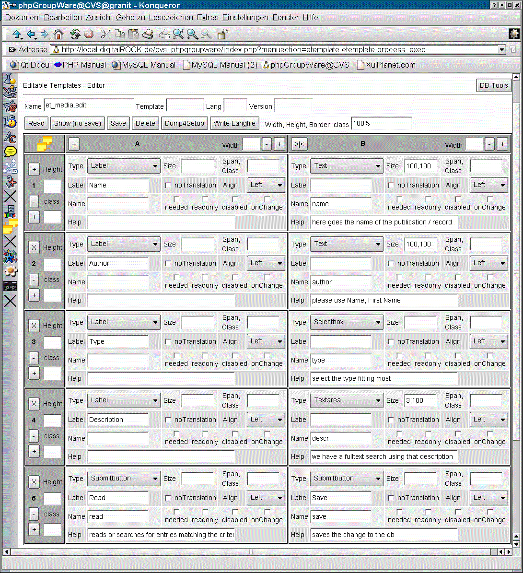Click the Version input field
This screenshot has height=573, width=523.
[x=293, y=105]
